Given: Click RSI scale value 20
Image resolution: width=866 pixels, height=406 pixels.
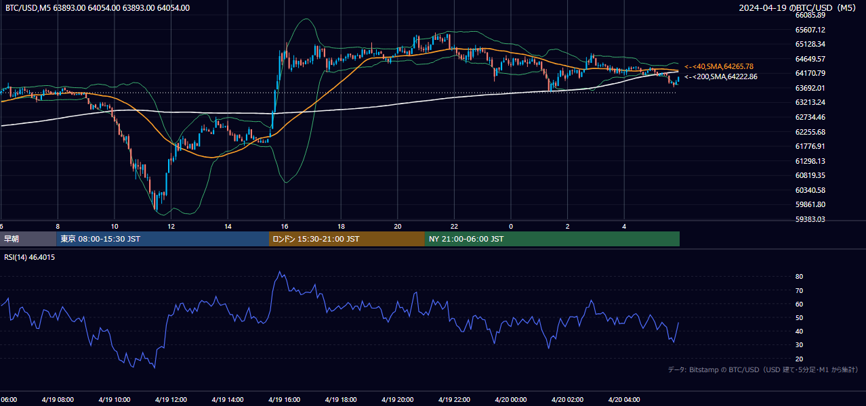Looking at the screenshot, I should [799, 359].
